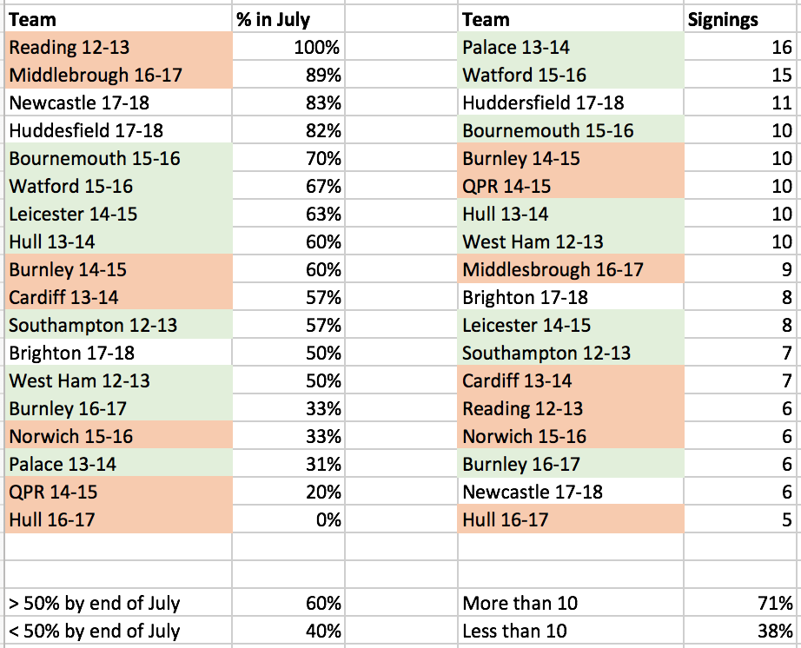Select the Reading 12-13 cell in left table
Viewport: 801px width, 648px height.
[x=118, y=47]
